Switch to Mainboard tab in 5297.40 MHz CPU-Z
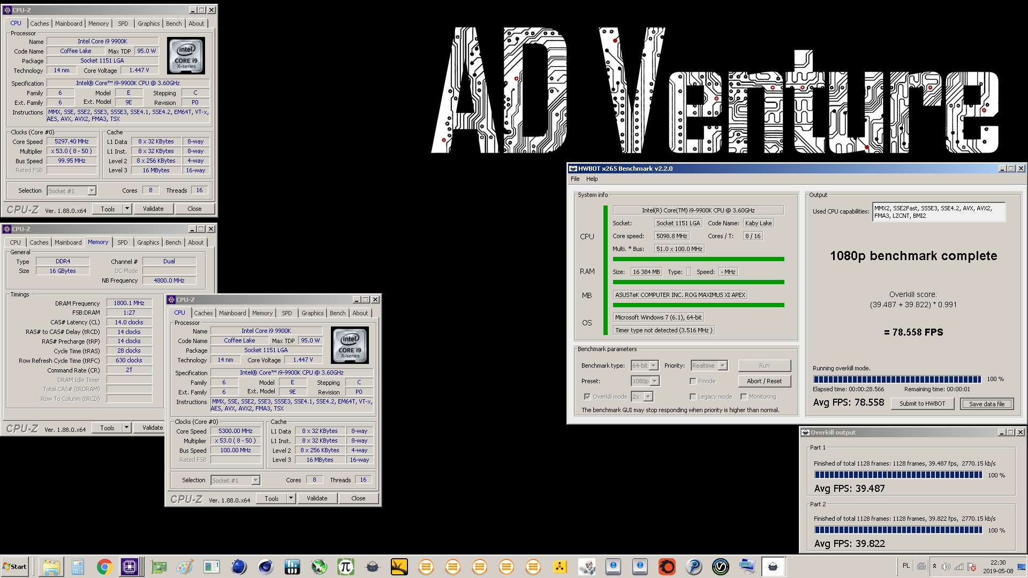The height and width of the screenshot is (578, 1028). coord(69,24)
